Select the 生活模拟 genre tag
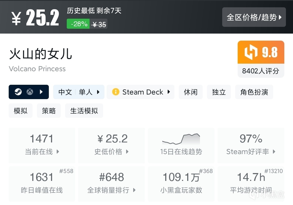This screenshot has width=293, height=205. point(84,111)
